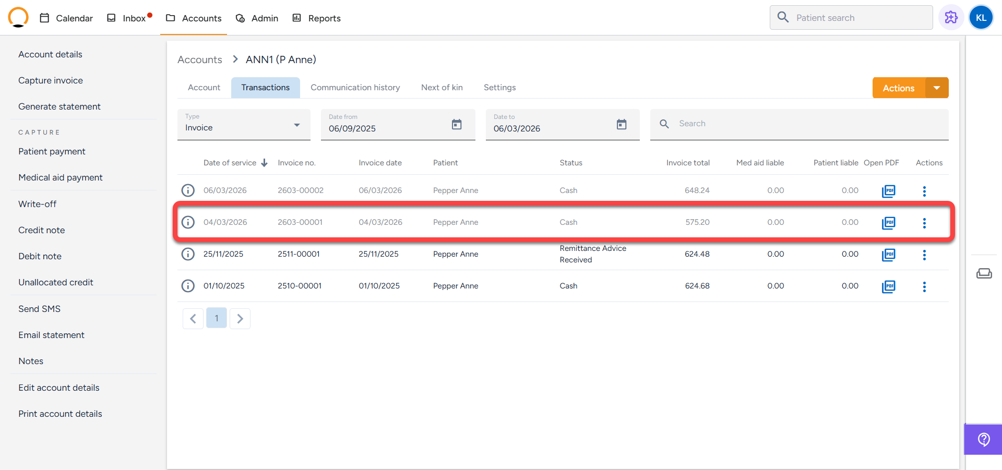Open three-dot actions menu for invoice 2510-00001
Viewport: 1002px width, 470px height.
pos(924,286)
